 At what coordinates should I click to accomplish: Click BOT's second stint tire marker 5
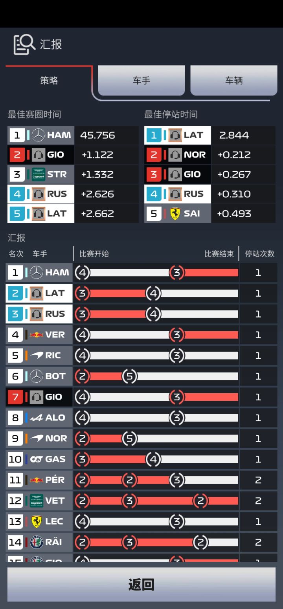(129, 376)
